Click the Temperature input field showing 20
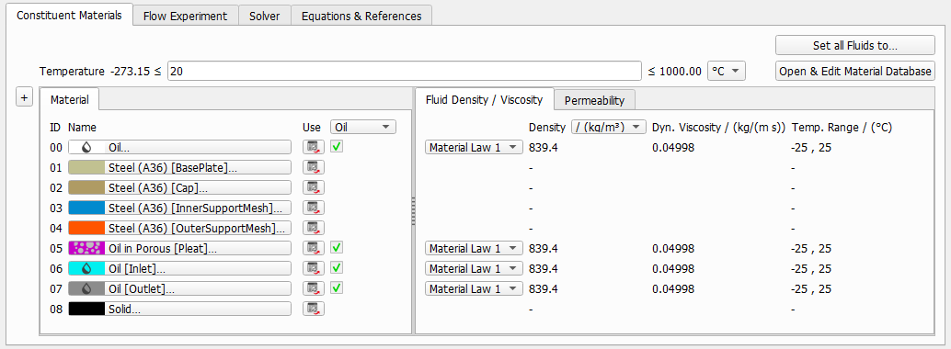Screen dimensions: 951x349 point(405,71)
